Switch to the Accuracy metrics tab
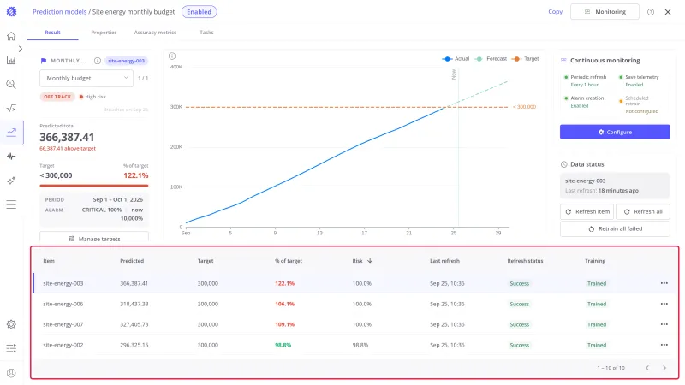Viewport: 685px width, 385px height. click(155, 33)
